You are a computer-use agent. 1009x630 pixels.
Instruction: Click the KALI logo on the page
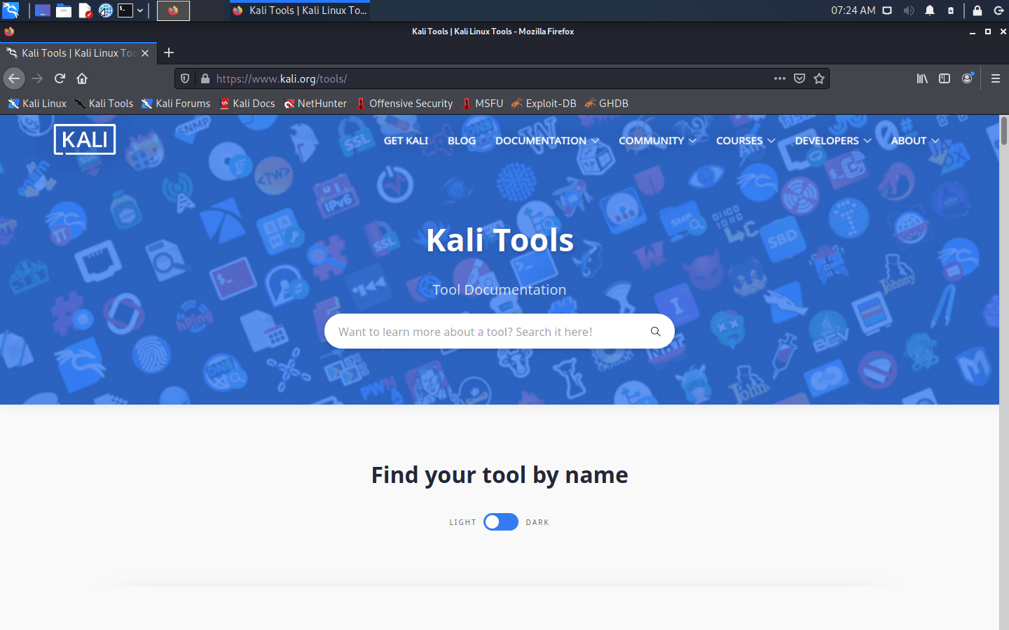[85, 139]
